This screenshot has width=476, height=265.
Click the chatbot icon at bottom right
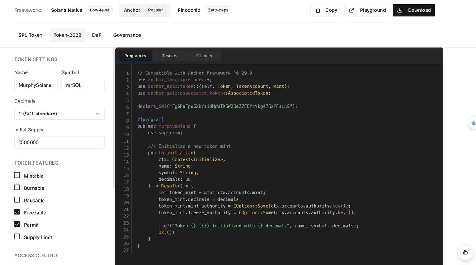coord(465,252)
